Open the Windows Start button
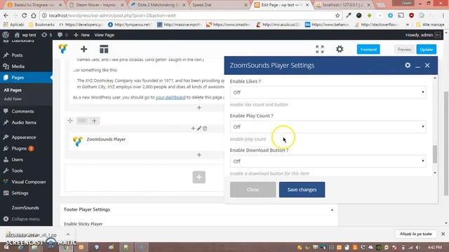 click(6, 247)
